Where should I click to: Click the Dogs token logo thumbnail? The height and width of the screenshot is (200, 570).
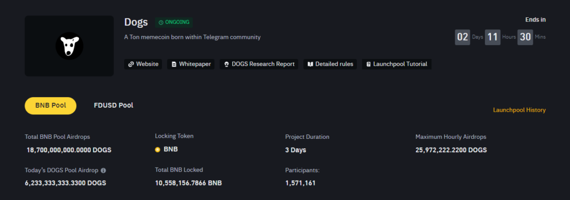pyautogui.click(x=69, y=46)
